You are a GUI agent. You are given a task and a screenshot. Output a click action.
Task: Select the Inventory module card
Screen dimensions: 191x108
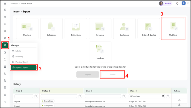click(100, 28)
